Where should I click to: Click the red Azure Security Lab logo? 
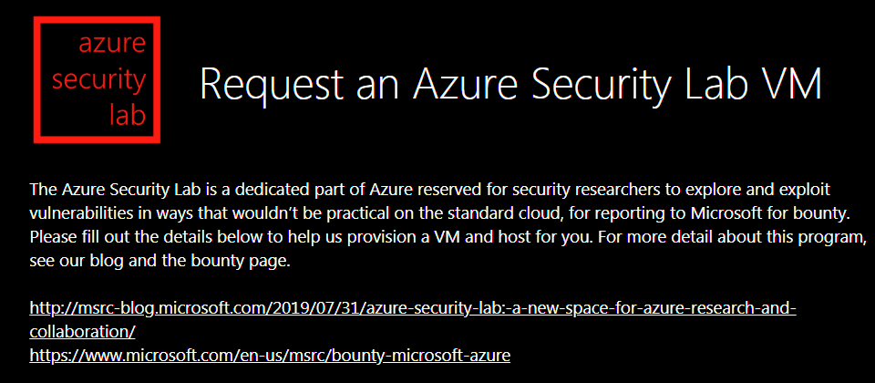98,80
